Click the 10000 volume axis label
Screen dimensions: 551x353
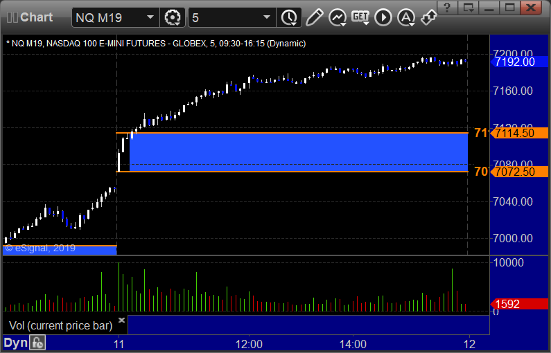pos(509,262)
